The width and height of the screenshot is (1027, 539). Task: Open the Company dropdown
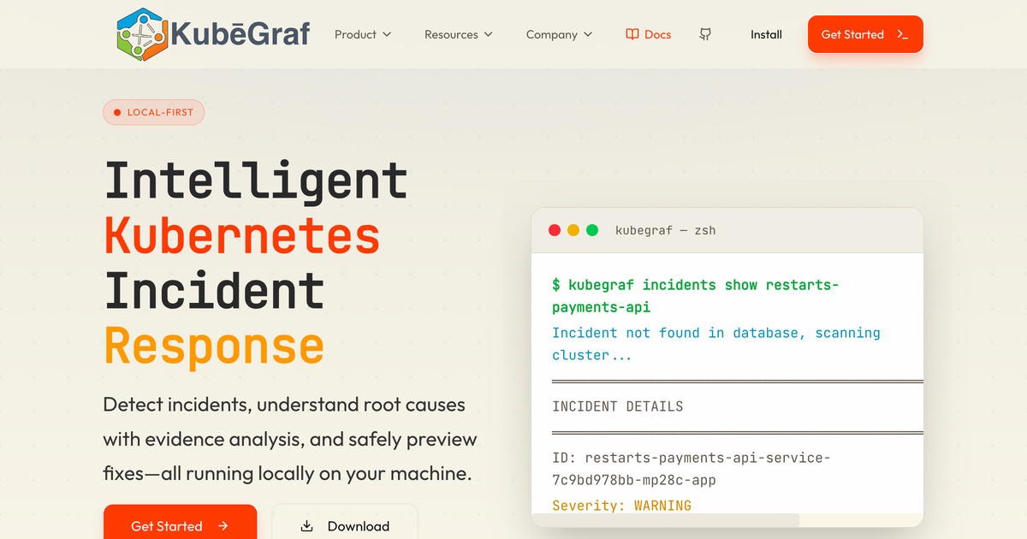pyautogui.click(x=559, y=34)
